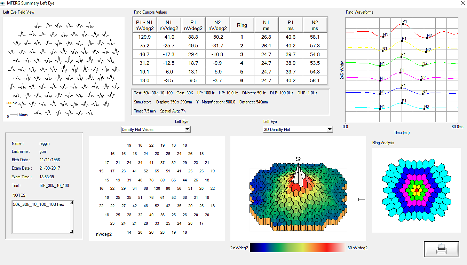Click the notes box resize grip
467x265 pixels.
[71, 231]
